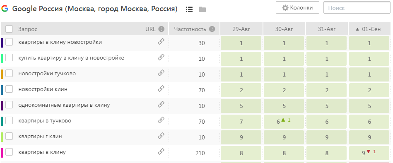
Task: Sort table by Запрос column header
Action: point(28,29)
